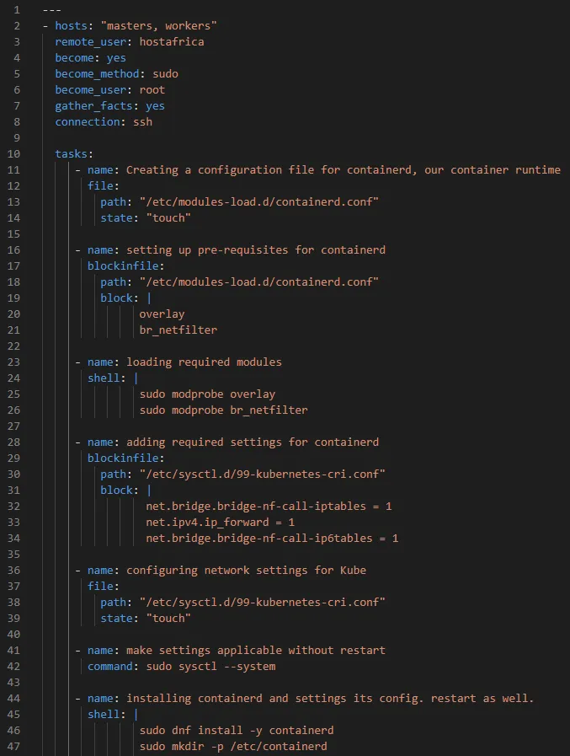570x756 pixels.
Task: Click line number 36 in the gutter
Action: (x=13, y=570)
